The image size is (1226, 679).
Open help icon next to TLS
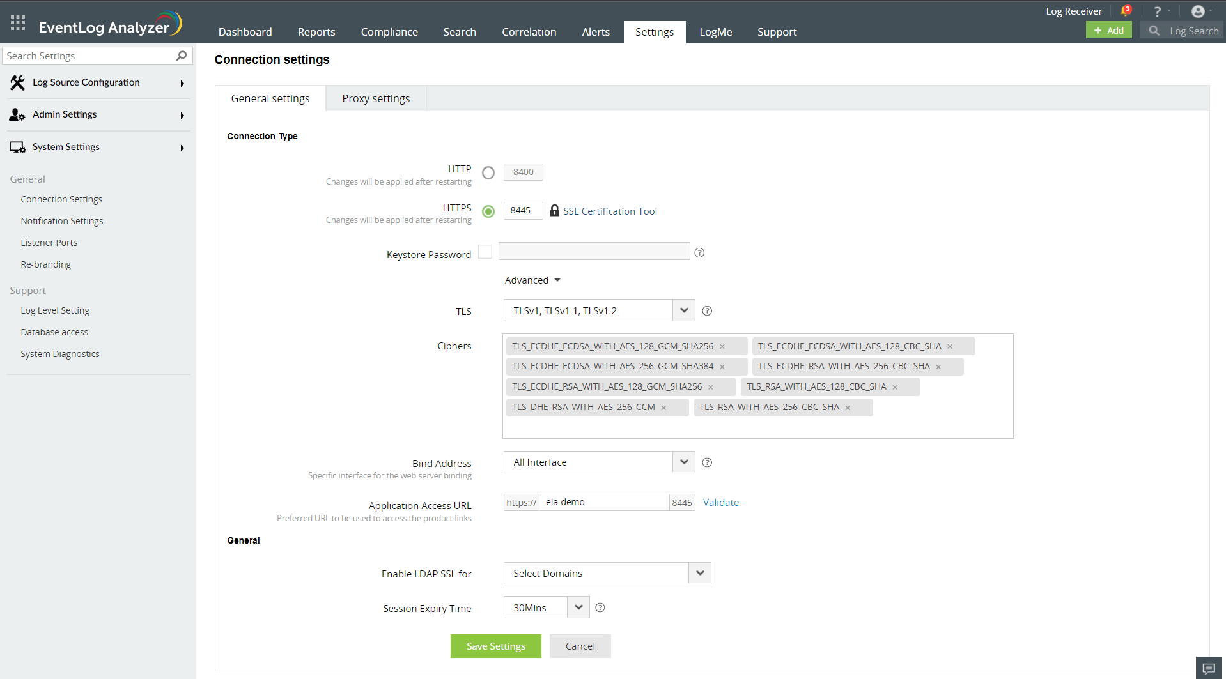(x=707, y=310)
